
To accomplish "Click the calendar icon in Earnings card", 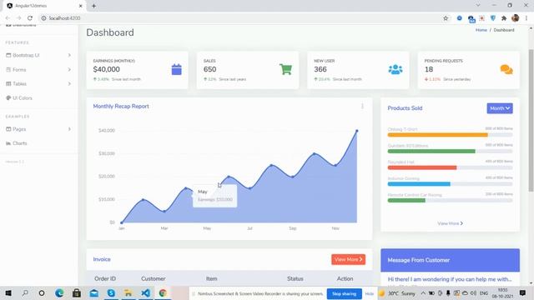I will coord(176,69).
